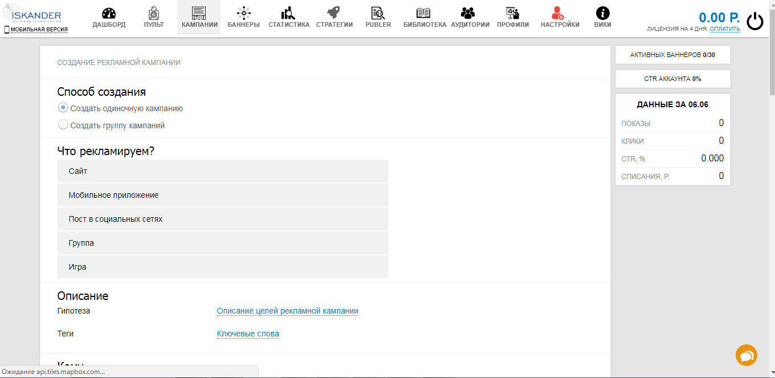
Task: Click the Клики row
Action: click(x=672, y=141)
